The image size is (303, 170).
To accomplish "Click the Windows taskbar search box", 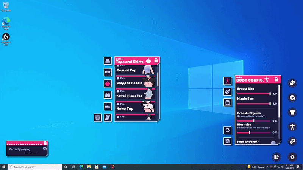I will tap(34, 167).
